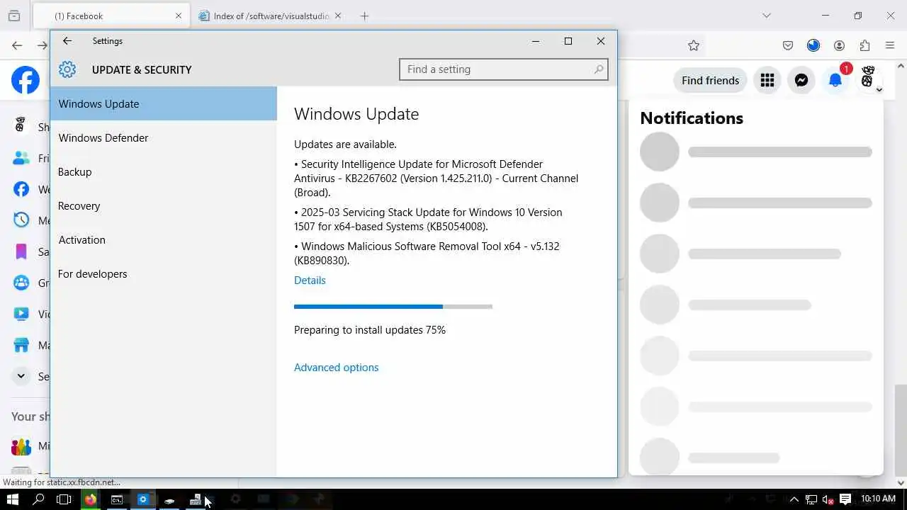Open a new browser tab
Image resolution: width=907 pixels, height=510 pixels.
364,16
